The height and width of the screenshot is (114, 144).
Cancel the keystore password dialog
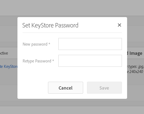[65, 88]
